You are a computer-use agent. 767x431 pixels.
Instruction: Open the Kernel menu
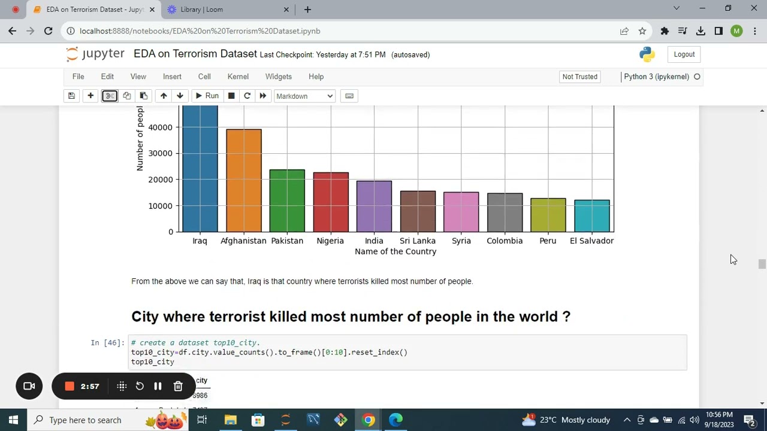[238, 77]
